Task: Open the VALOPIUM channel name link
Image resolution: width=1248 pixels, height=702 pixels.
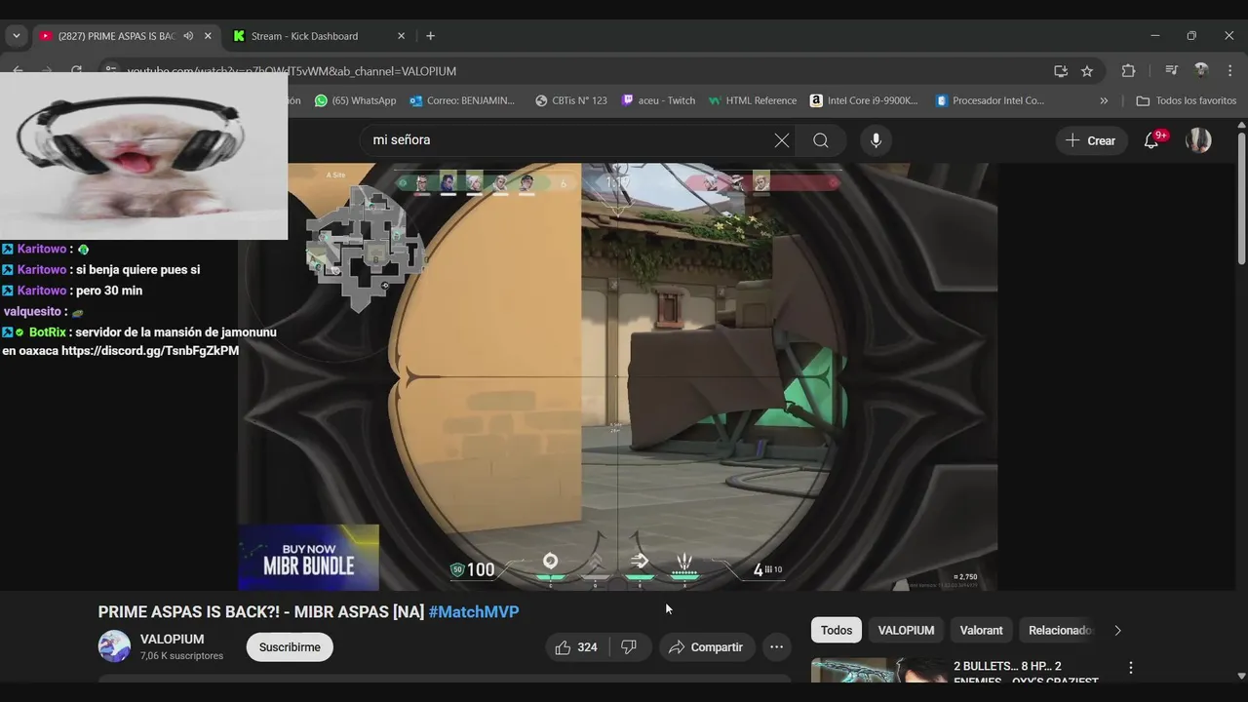Action: point(173,640)
